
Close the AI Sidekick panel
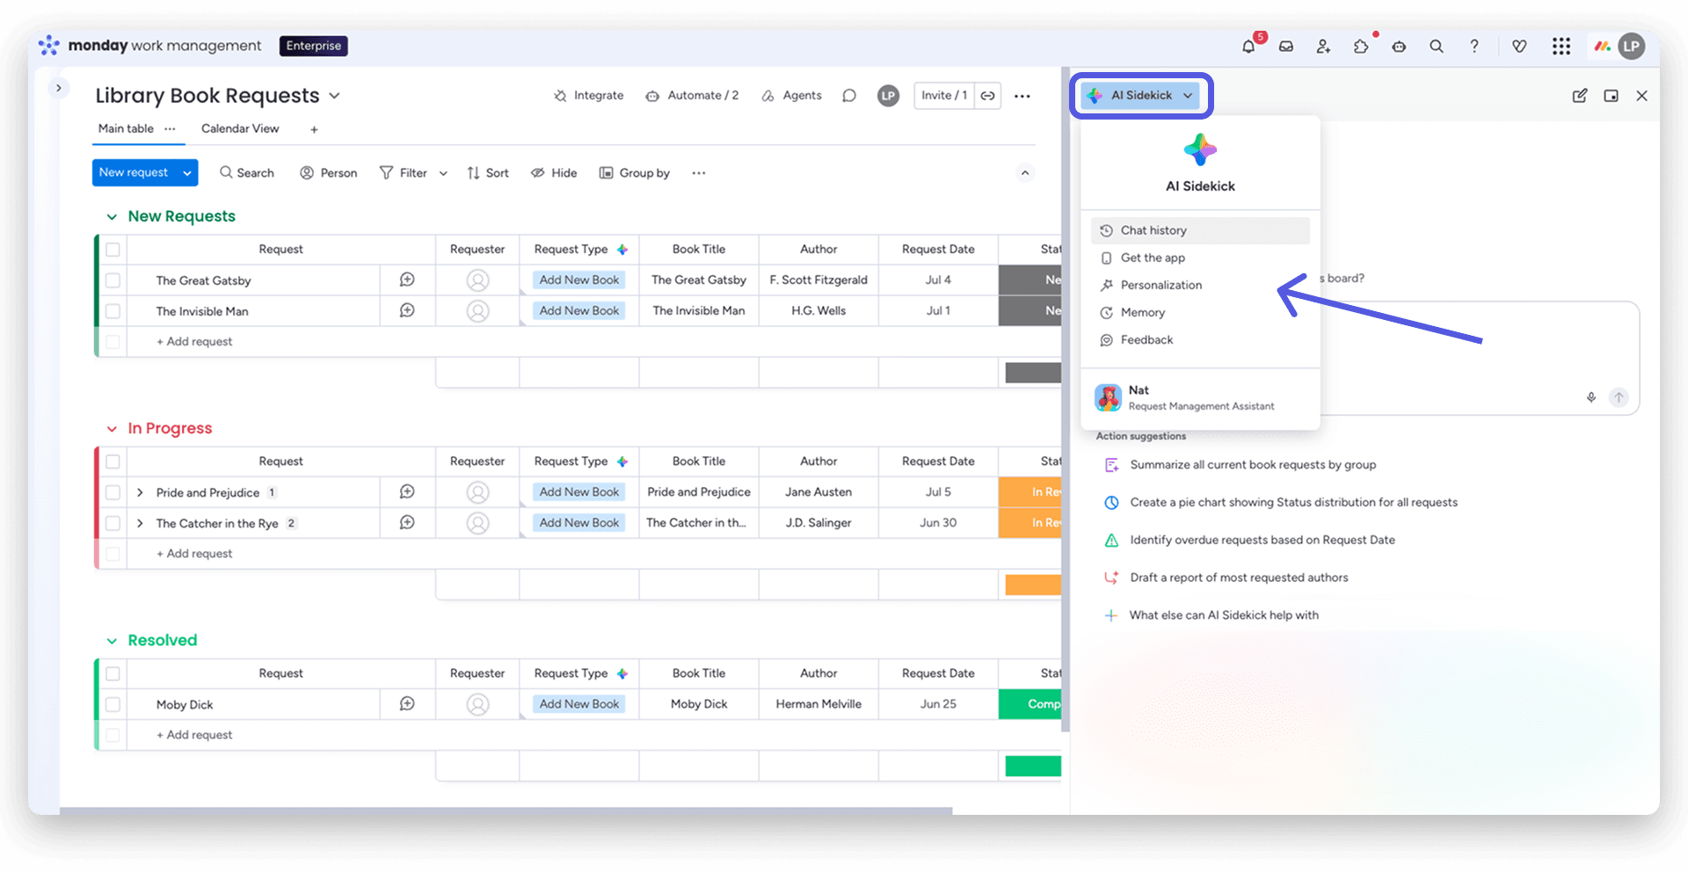(x=1641, y=96)
